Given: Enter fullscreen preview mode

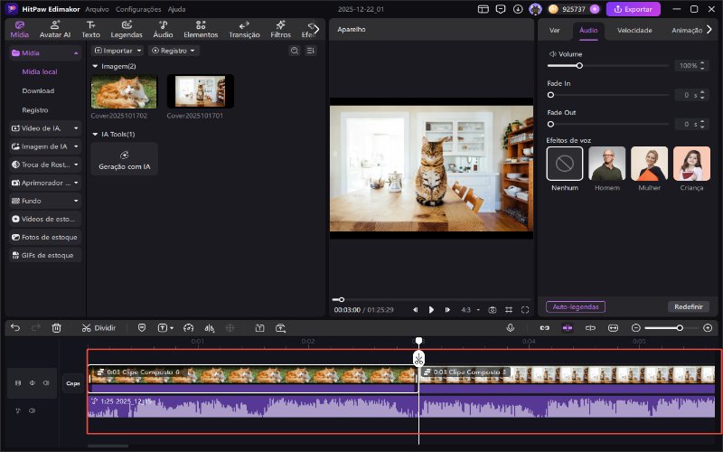Looking at the screenshot, I should (x=525, y=309).
